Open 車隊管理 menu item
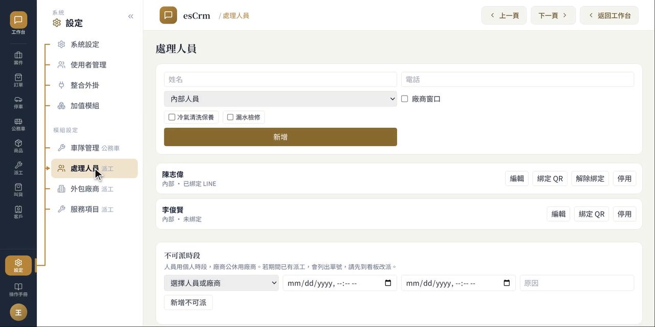The height and width of the screenshot is (327, 655). point(94,148)
